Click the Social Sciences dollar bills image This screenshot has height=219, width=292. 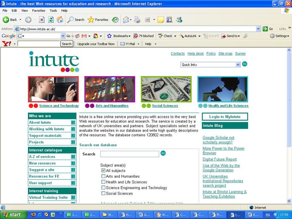(x=166, y=89)
